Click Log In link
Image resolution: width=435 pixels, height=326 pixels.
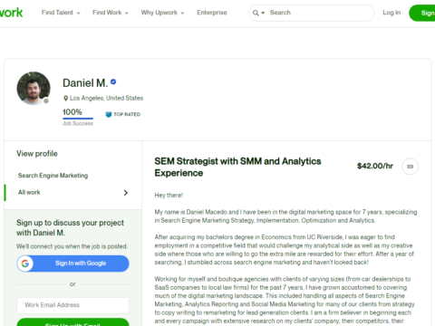(391, 13)
